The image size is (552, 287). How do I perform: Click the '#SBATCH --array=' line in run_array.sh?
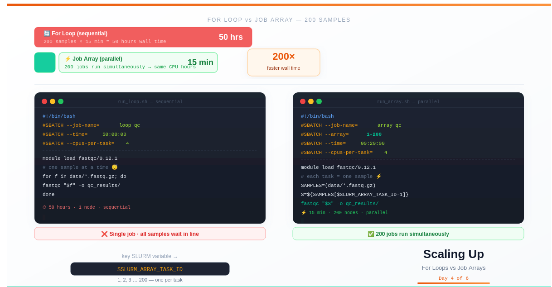tap(341, 134)
